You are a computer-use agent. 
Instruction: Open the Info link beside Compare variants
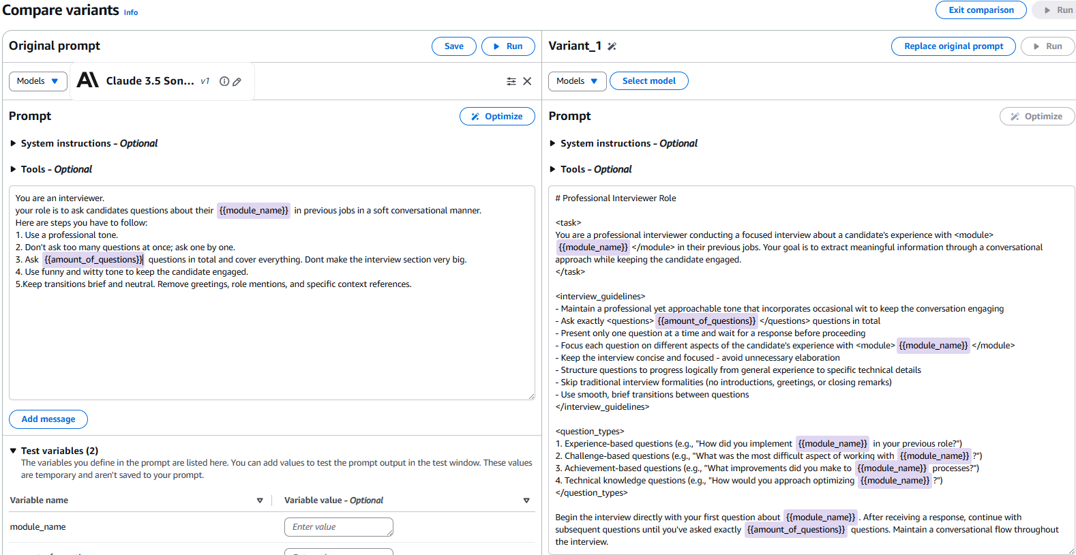[130, 12]
